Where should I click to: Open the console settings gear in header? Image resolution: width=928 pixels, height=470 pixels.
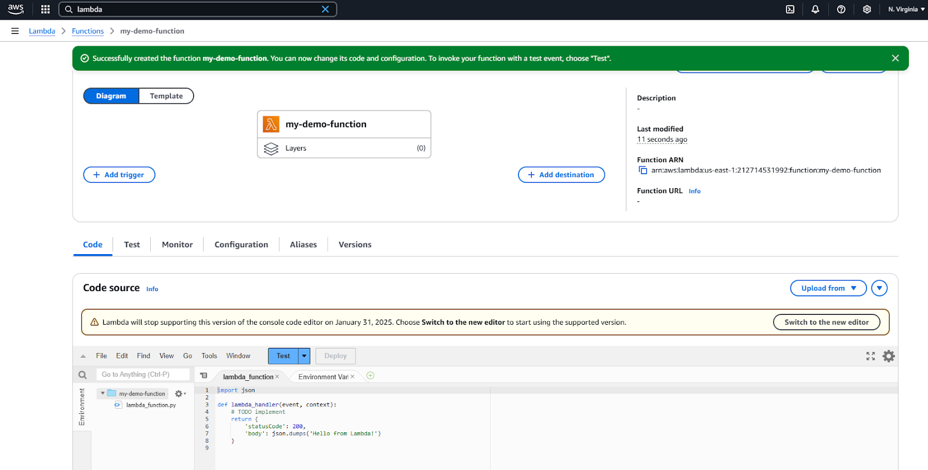tap(867, 9)
